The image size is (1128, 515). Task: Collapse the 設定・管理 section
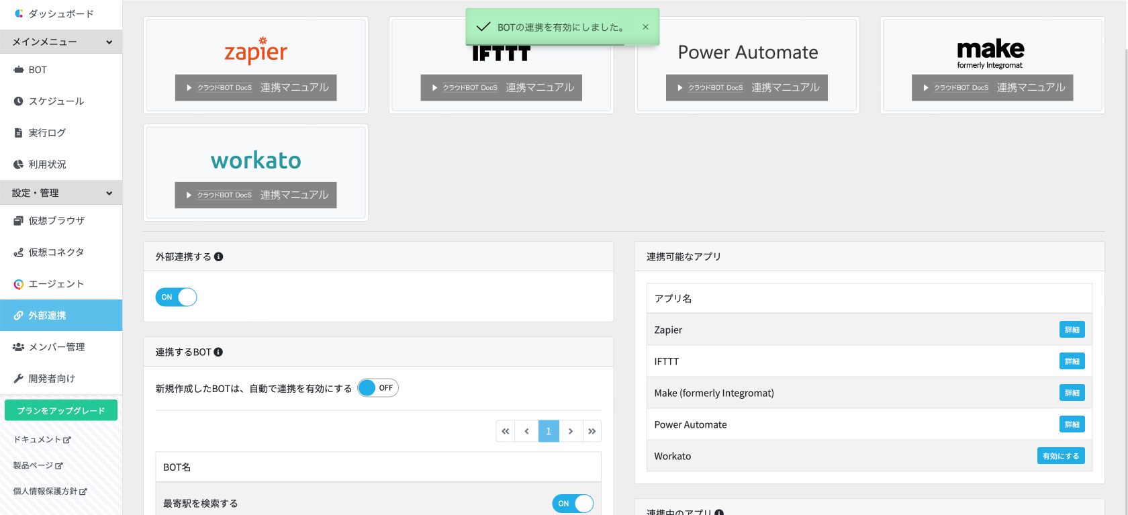(x=61, y=193)
